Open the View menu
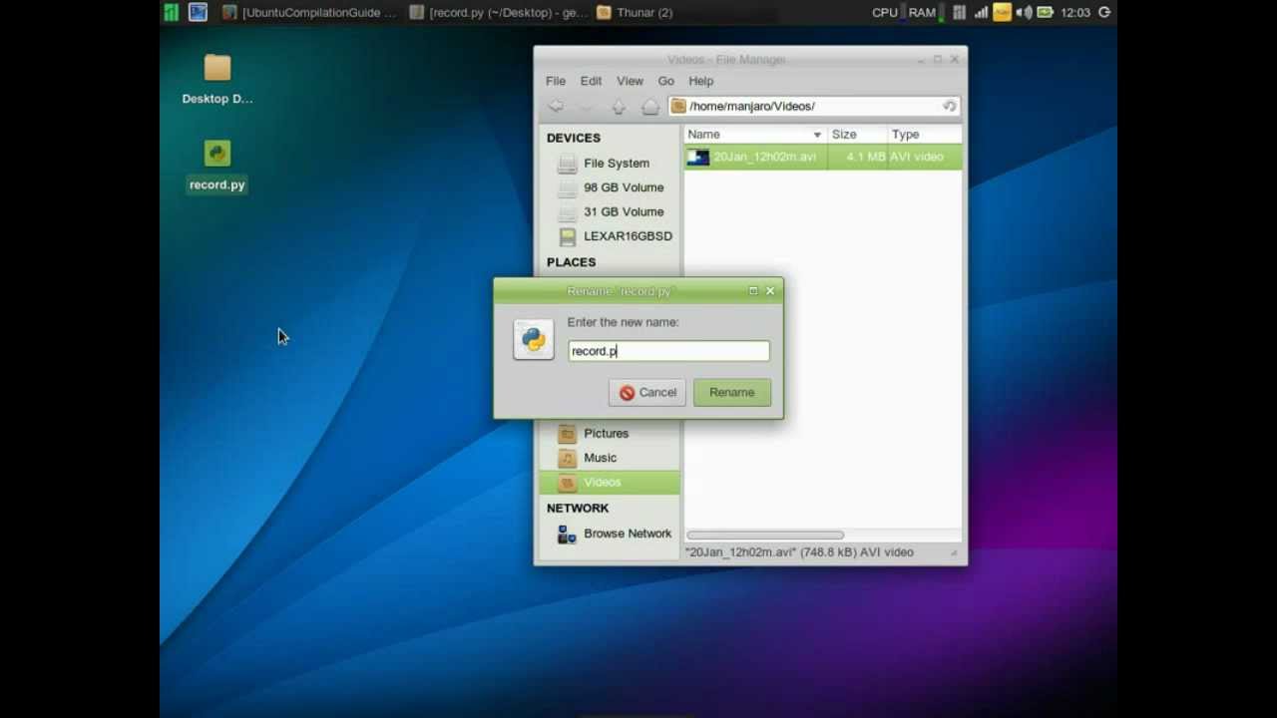Screen dimensions: 1277x718 630,81
